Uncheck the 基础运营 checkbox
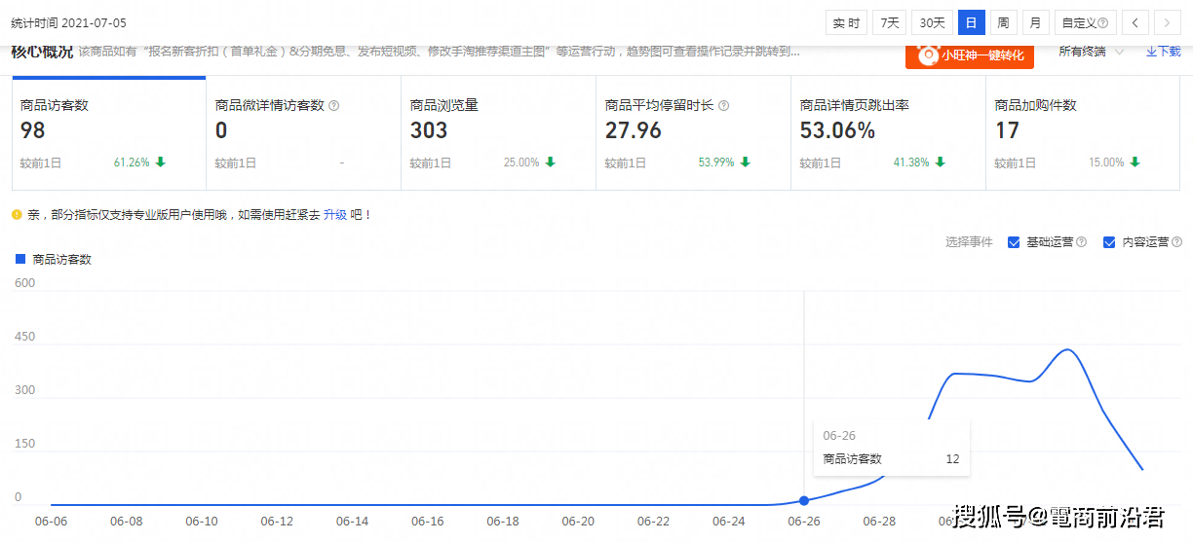The height and width of the screenshot is (542, 1193). click(x=1014, y=242)
